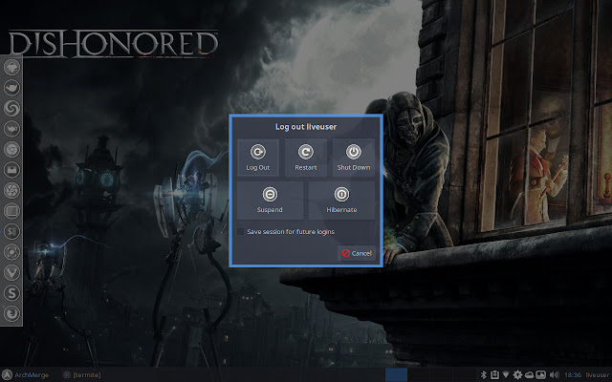The height and width of the screenshot is (382, 612).
Task: Launch the square window dock icon
Action: [11, 211]
